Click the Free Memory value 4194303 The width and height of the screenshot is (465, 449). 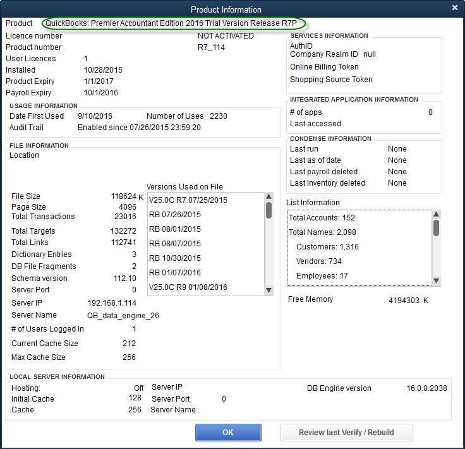tap(404, 301)
